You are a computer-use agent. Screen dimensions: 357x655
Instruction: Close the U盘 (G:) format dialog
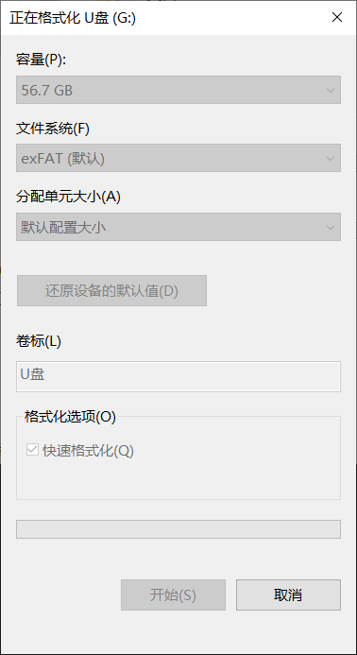pyautogui.click(x=337, y=18)
